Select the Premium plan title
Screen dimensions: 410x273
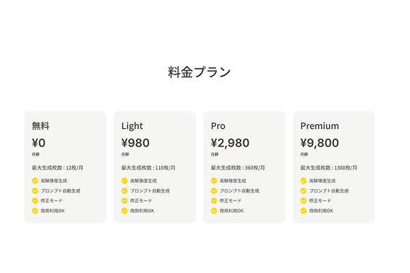pos(320,126)
